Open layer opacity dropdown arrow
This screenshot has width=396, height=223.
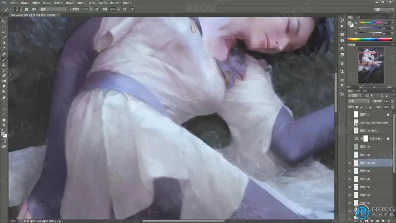(x=392, y=101)
